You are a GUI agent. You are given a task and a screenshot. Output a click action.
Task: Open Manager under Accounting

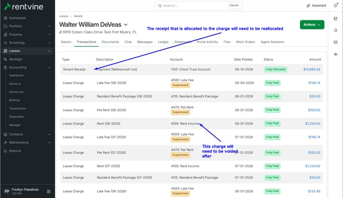[15, 125]
